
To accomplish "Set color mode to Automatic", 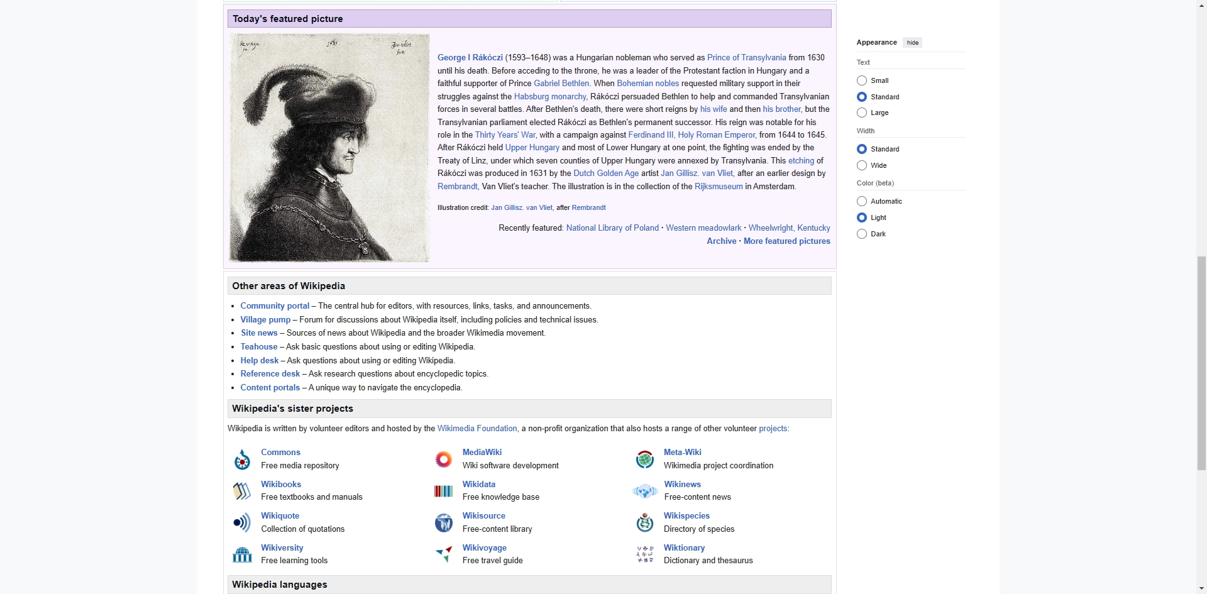I will 862,201.
